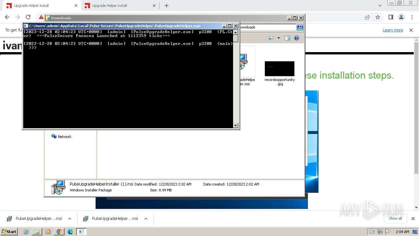
Task: Click the ivanti logo on the page
Action: [12, 46]
